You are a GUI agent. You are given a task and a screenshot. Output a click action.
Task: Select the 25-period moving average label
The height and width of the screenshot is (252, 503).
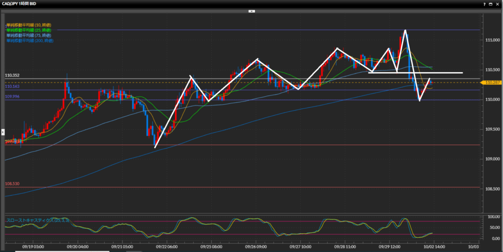(29, 30)
